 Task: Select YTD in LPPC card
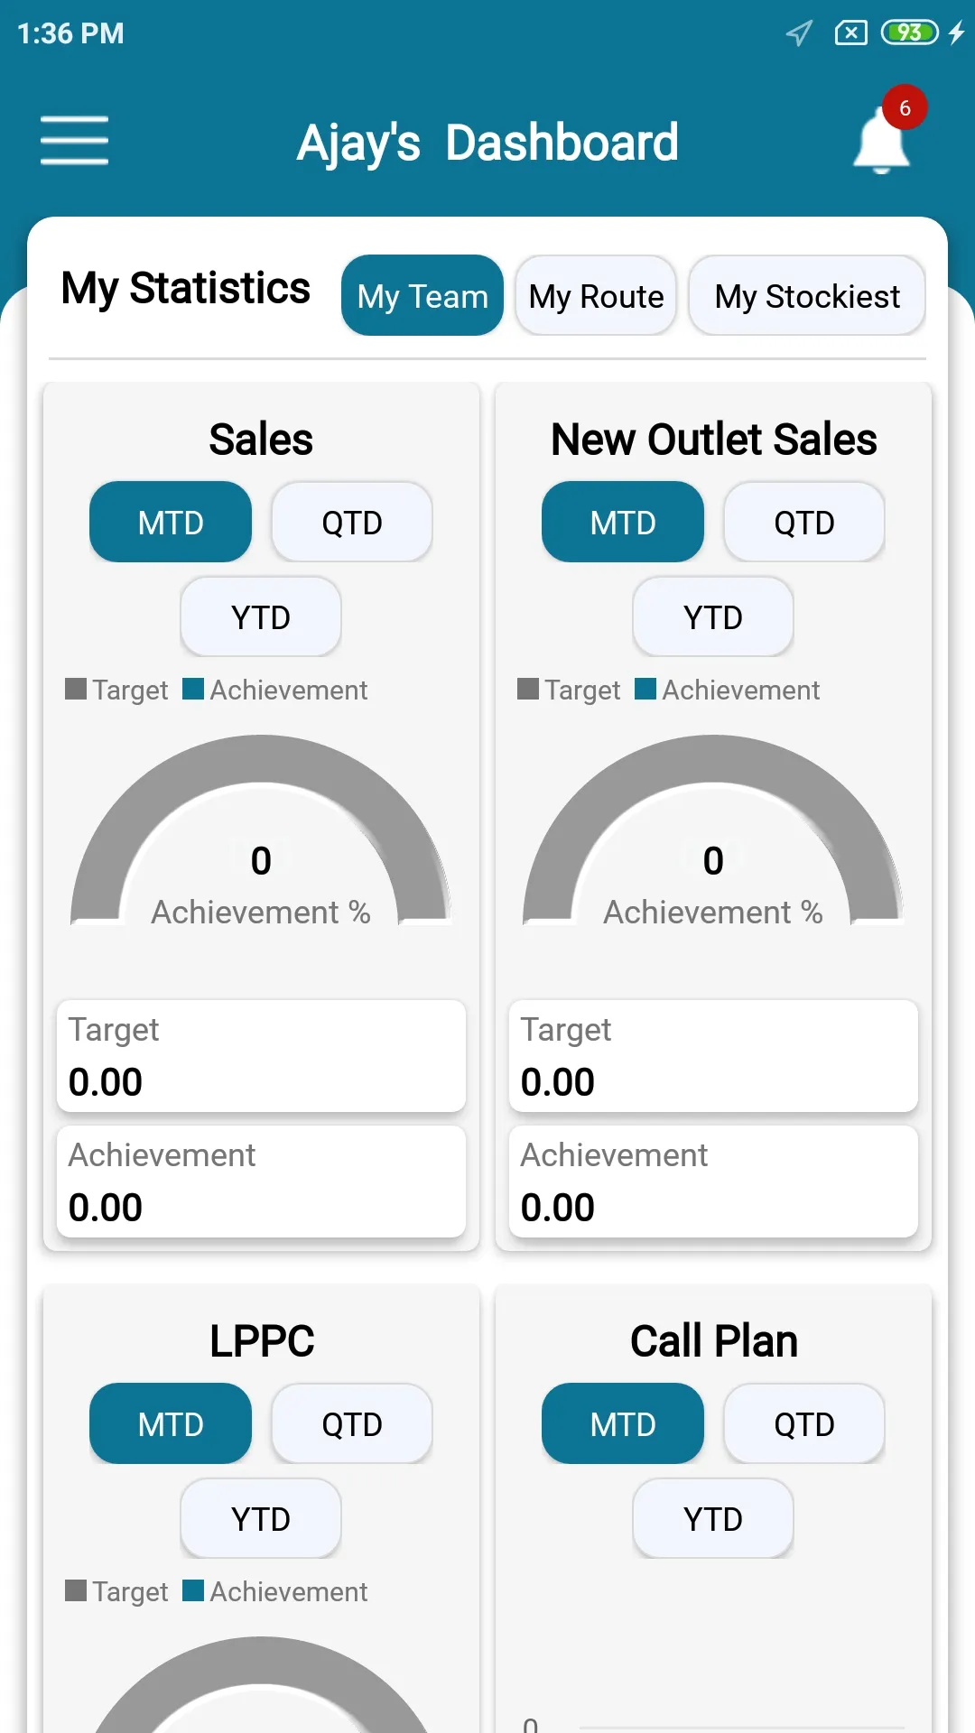[x=261, y=1518]
